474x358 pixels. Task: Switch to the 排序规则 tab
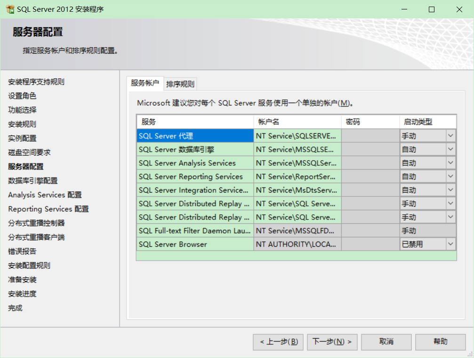point(180,84)
